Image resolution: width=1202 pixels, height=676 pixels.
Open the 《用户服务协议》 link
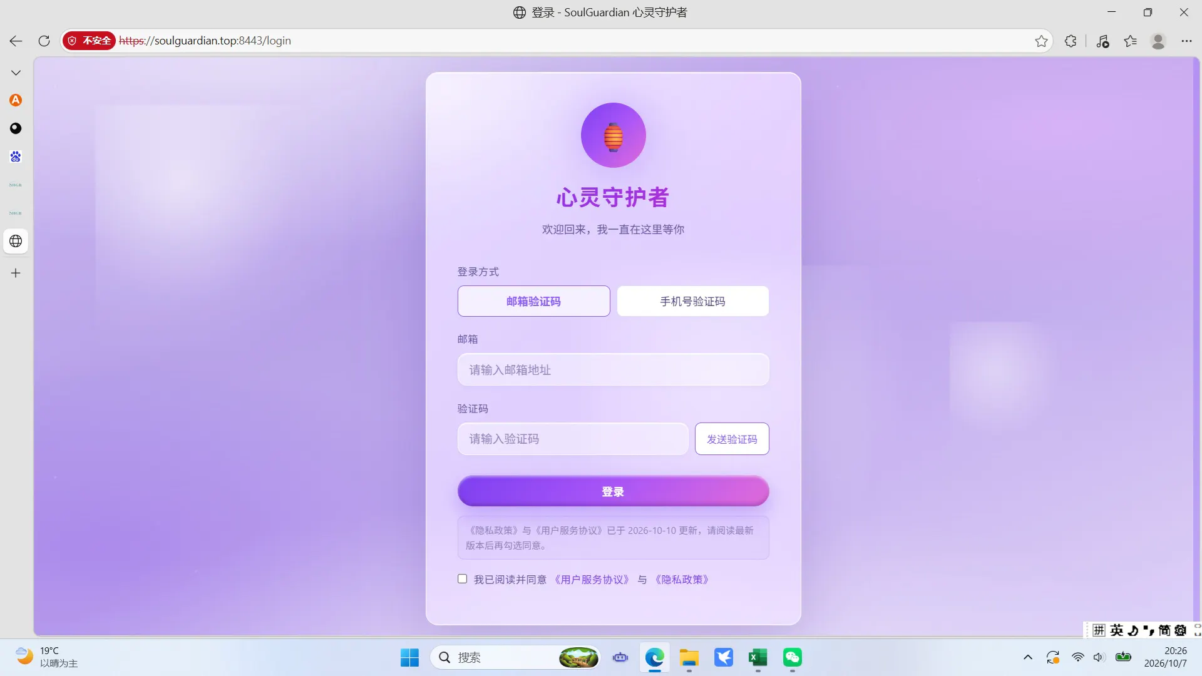point(592,580)
